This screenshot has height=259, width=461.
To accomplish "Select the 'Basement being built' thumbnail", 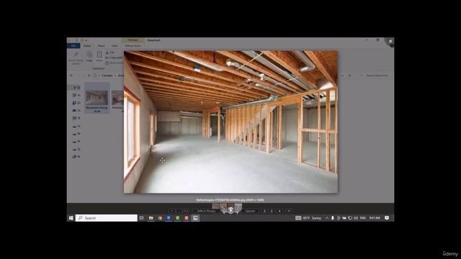I will click(97, 99).
